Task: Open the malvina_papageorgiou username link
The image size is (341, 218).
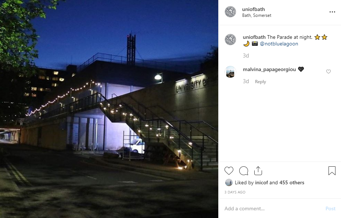Action: (269, 69)
